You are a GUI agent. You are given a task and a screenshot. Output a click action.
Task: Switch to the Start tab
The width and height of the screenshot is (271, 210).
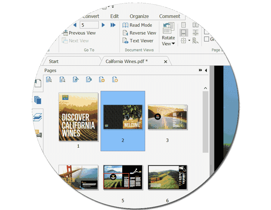click(53, 61)
